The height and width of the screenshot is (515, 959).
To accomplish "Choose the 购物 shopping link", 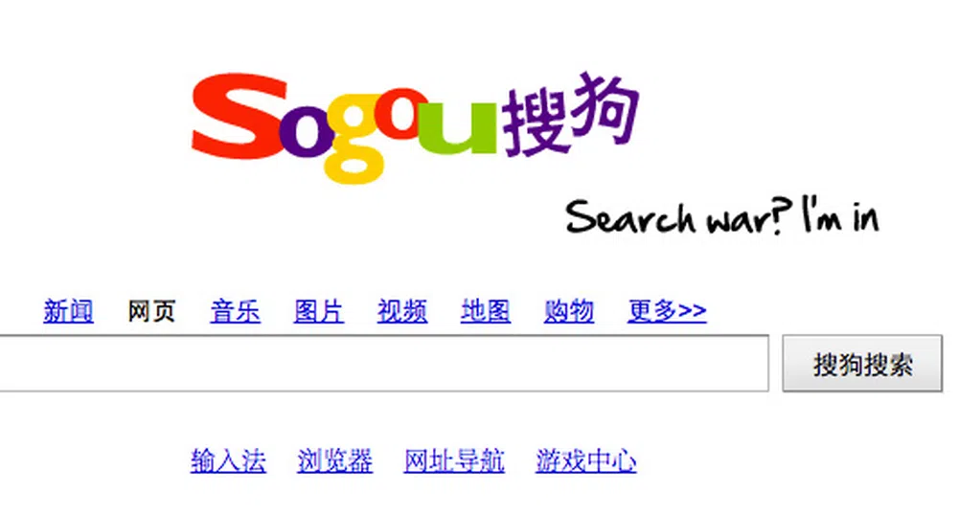I will pos(569,311).
